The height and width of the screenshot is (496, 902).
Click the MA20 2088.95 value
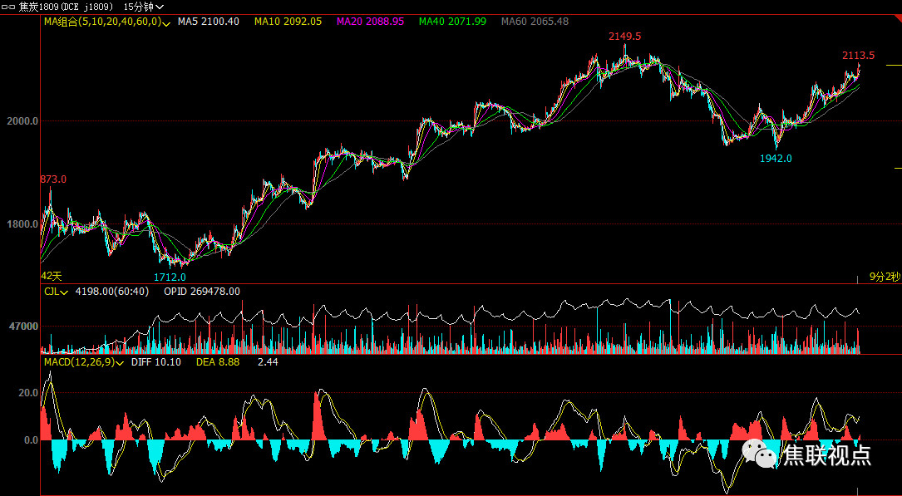click(x=371, y=22)
